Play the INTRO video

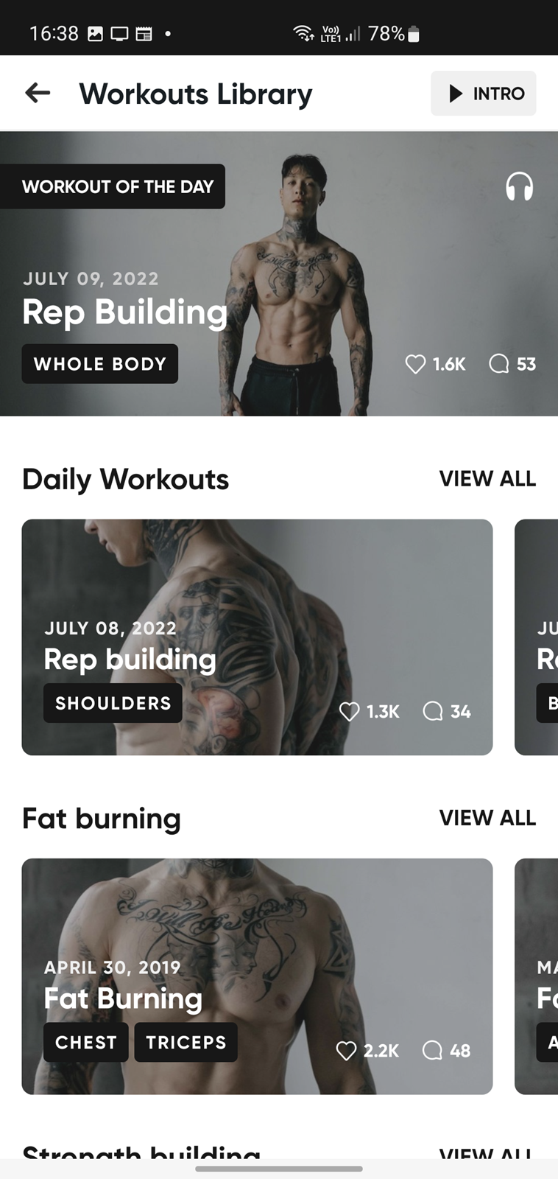tap(484, 94)
